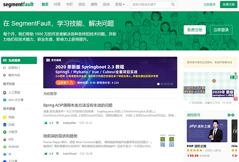Click the segmentfault logo
Screen dimensions: 239x162
coord(18,4)
